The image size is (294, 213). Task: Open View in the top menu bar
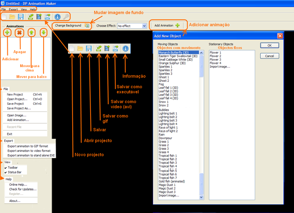(x=24, y=9)
